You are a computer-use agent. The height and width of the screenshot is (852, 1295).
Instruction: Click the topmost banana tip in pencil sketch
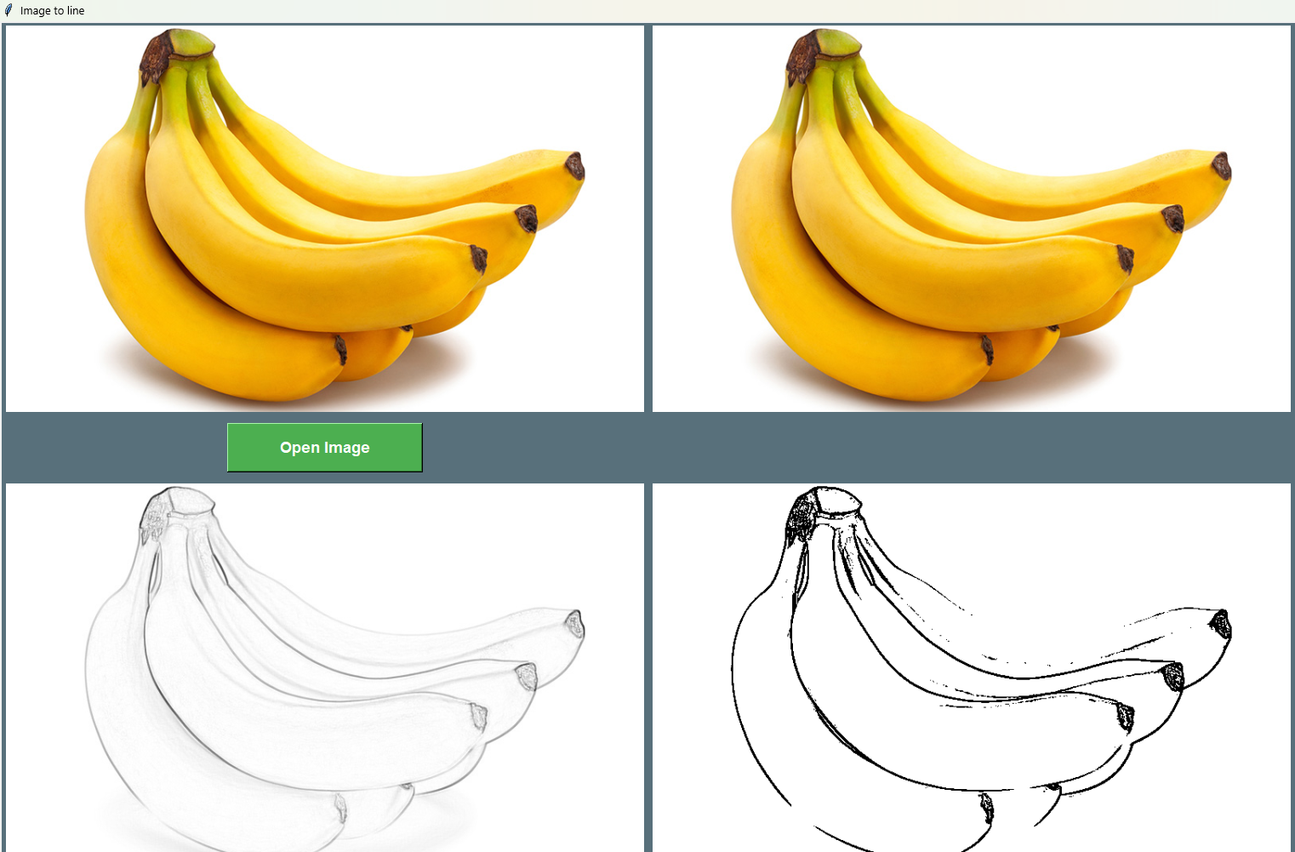pos(576,624)
